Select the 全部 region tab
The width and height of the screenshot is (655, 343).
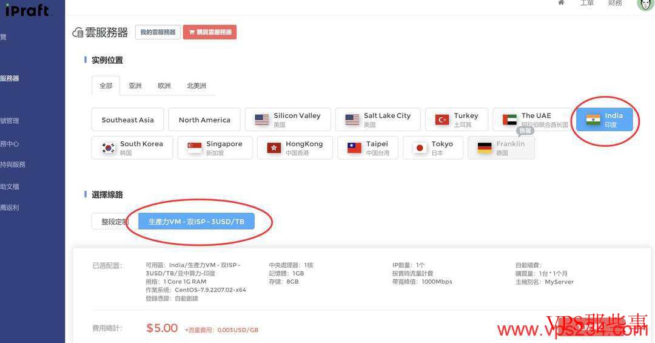coord(106,86)
